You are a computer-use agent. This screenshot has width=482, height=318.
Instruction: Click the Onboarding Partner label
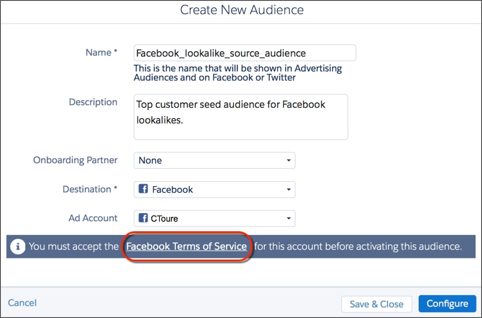[x=75, y=160]
